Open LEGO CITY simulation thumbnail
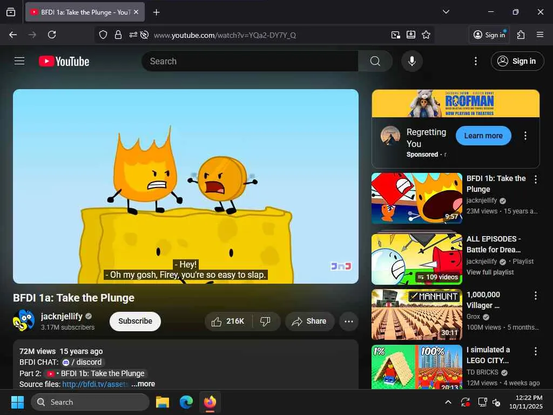This screenshot has height=415, width=553. coord(416,367)
